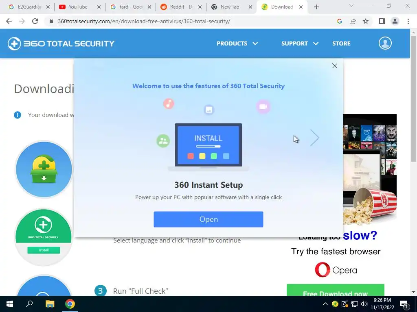Click 'Try the fastest browser' ad text

[x=336, y=251]
